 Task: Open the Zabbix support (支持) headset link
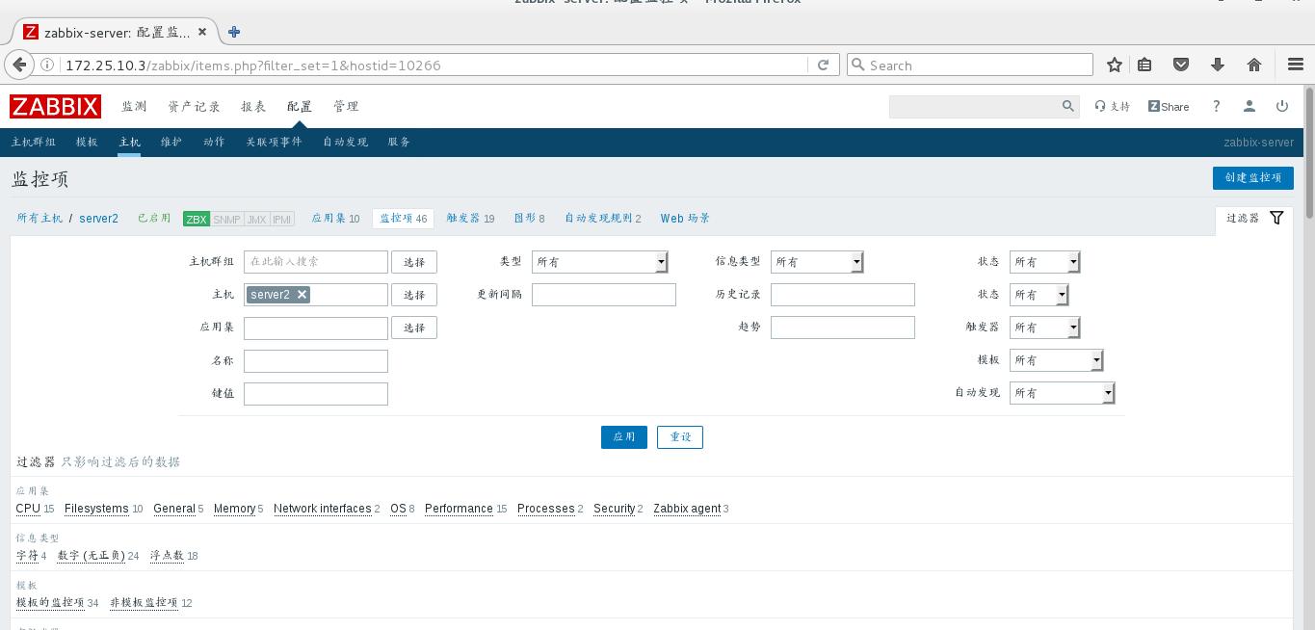coord(1112,106)
